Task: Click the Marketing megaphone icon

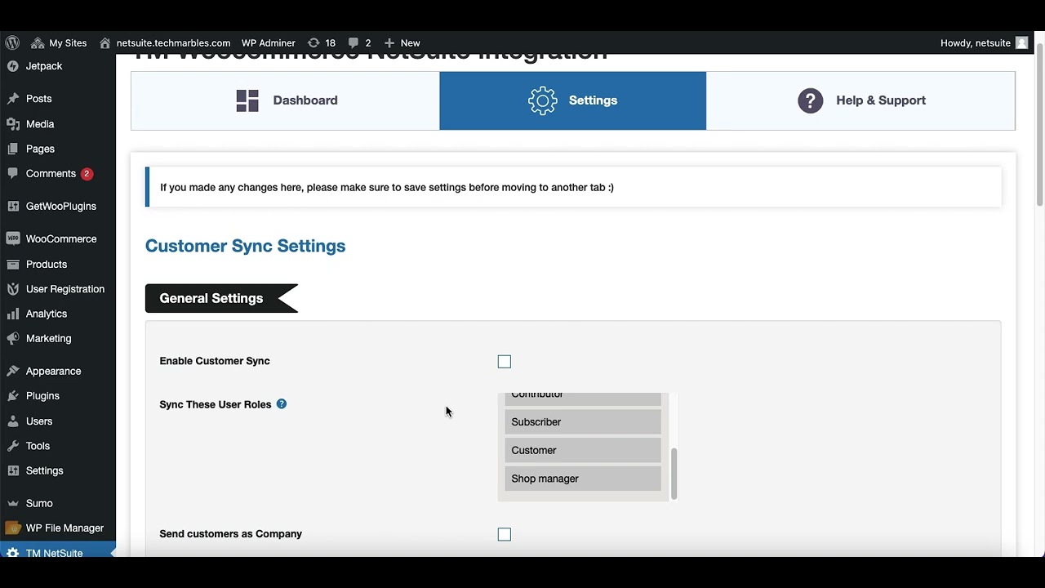Action: click(12, 338)
